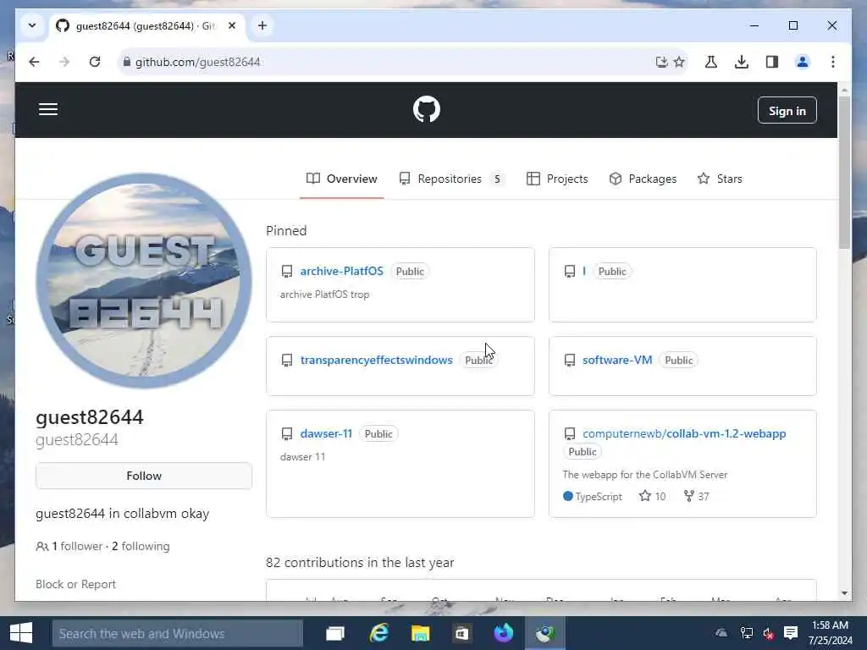867x650 pixels.
Task: Open the archive-PlatfOS repository link
Action: [342, 271]
